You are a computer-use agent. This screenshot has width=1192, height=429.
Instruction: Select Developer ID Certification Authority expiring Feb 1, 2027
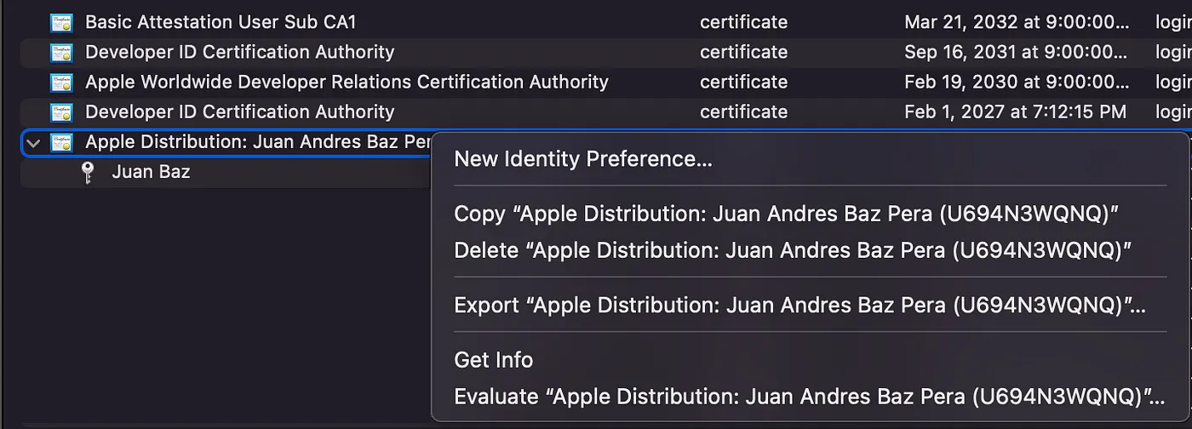click(x=240, y=112)
